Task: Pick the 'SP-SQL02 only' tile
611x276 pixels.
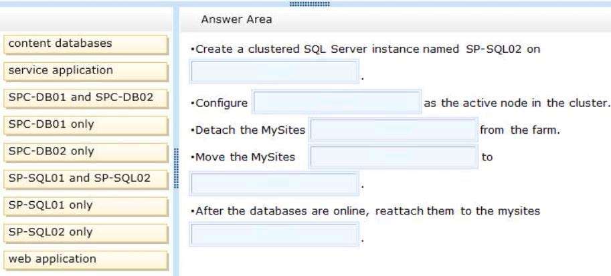Action: pos(86,233)
